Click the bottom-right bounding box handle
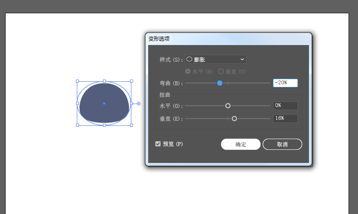The height and width of the screenshot is (214, 358). point(131,125)
